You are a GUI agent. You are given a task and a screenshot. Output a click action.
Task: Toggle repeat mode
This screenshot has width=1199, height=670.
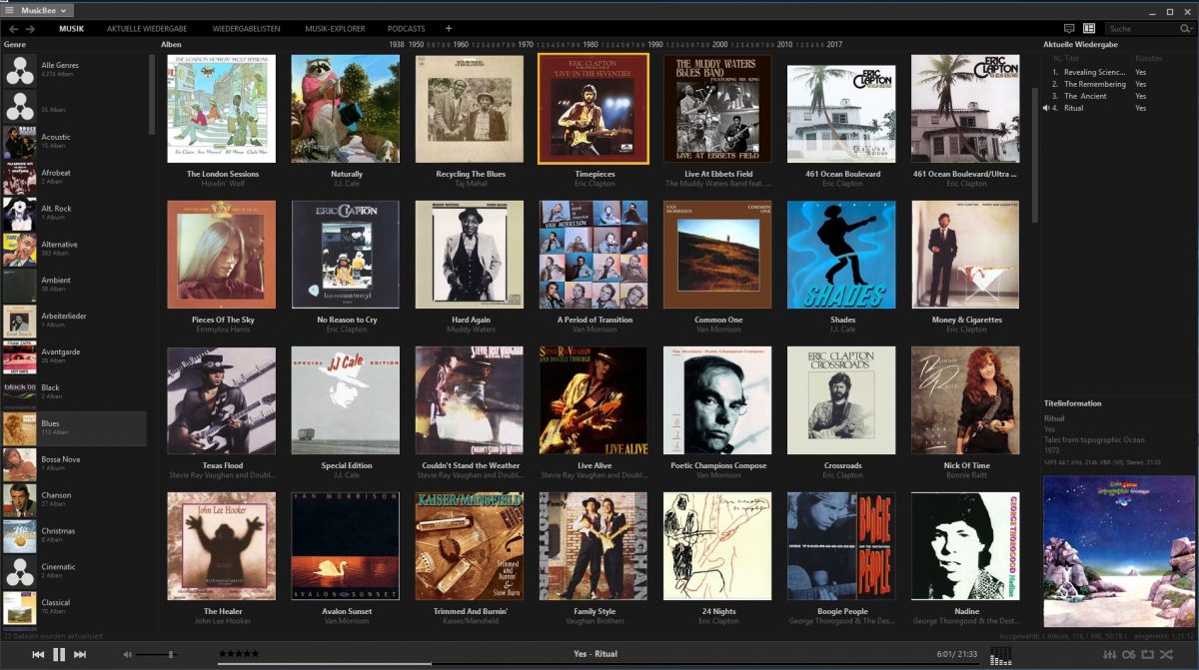click(x=1146, y=654)
